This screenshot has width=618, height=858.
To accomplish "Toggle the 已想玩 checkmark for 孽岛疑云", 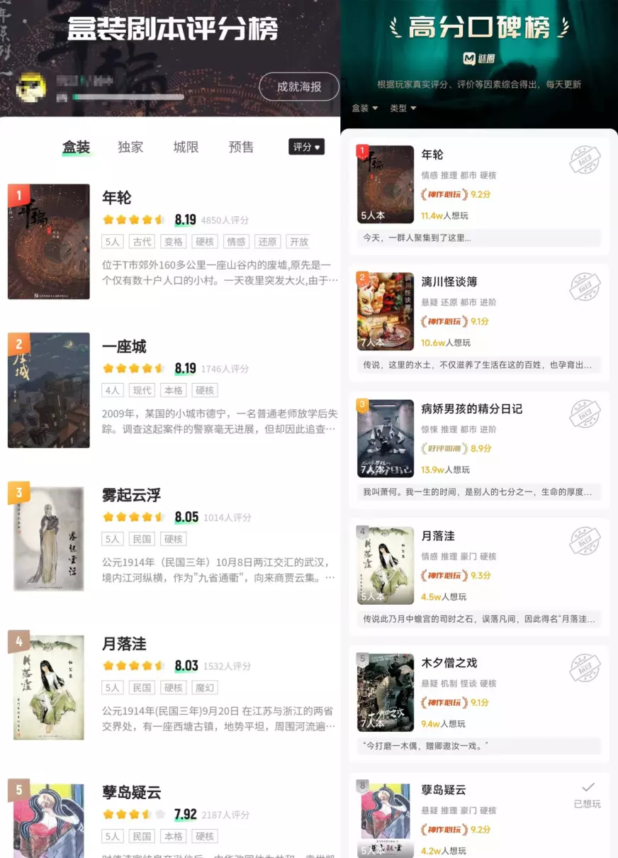I will pyautogui.click(x=588, y=795).
